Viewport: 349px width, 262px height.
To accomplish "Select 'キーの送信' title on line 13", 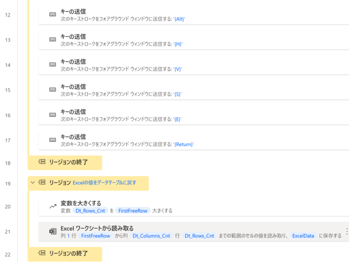I will [x=73, y=36].
